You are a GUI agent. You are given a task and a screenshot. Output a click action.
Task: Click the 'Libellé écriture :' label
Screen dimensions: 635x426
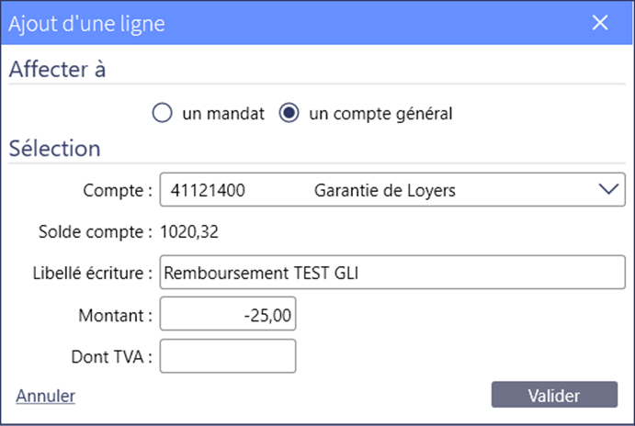click(93, 273)
